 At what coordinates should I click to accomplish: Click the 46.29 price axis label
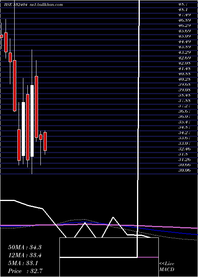point(185,26)
